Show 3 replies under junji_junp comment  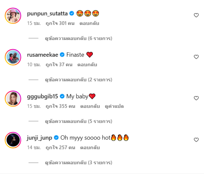(x=78, y=162)
